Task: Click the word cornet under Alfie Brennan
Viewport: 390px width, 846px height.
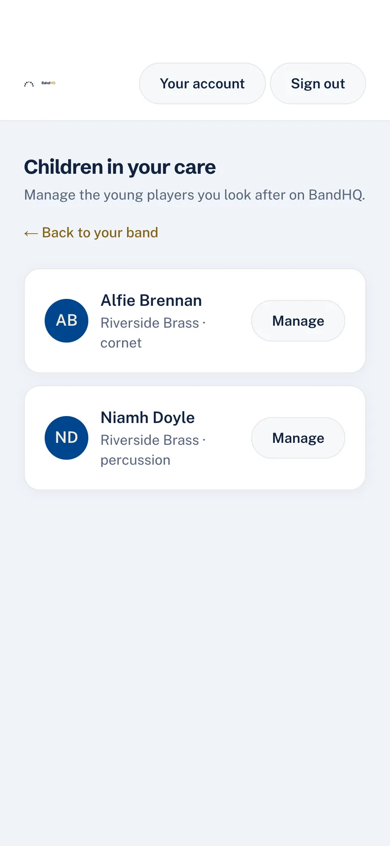Action: coord(121,343)
